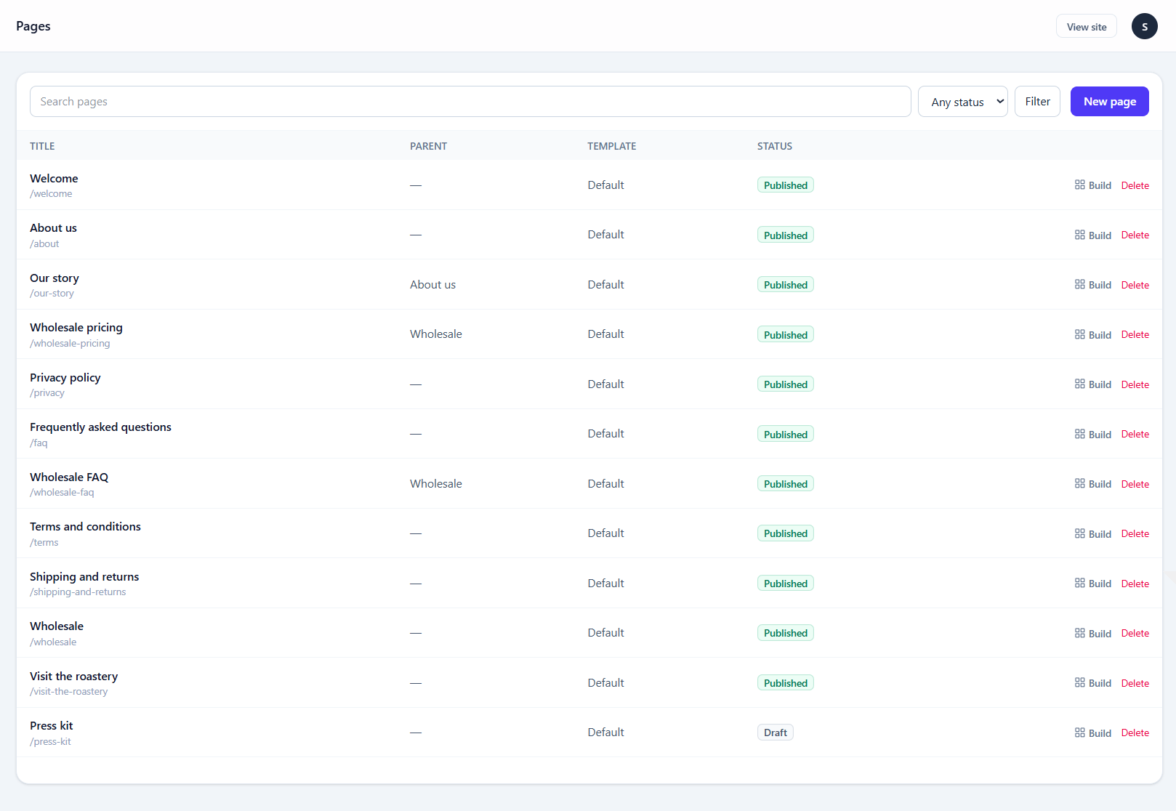Open Build for Frequently asked questions page

click(1092, 435)
